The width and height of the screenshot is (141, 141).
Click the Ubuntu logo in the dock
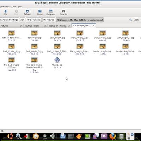click(x=10, y=136)
